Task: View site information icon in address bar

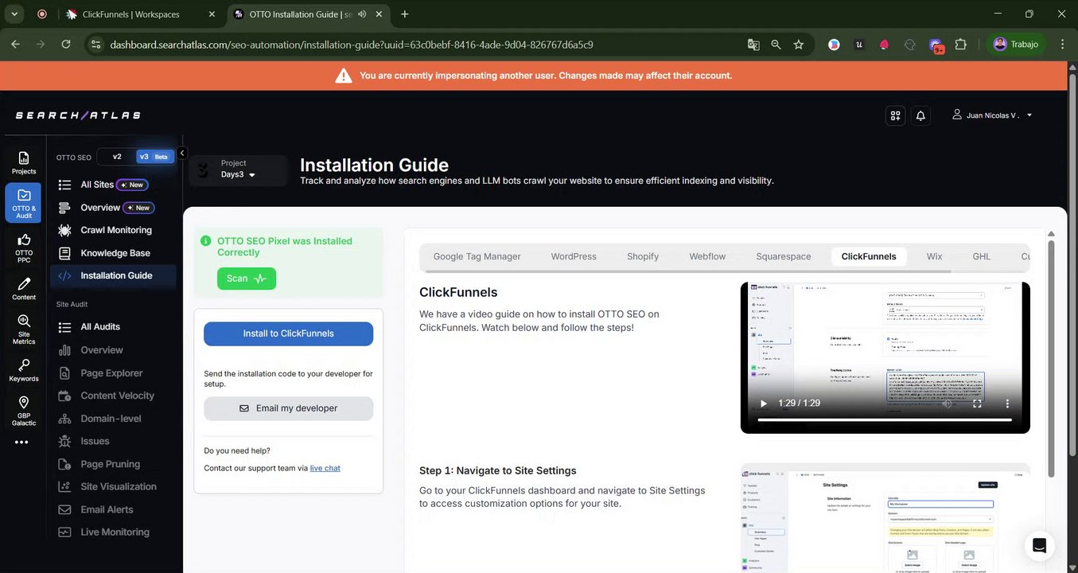Action: coord(95,45)
